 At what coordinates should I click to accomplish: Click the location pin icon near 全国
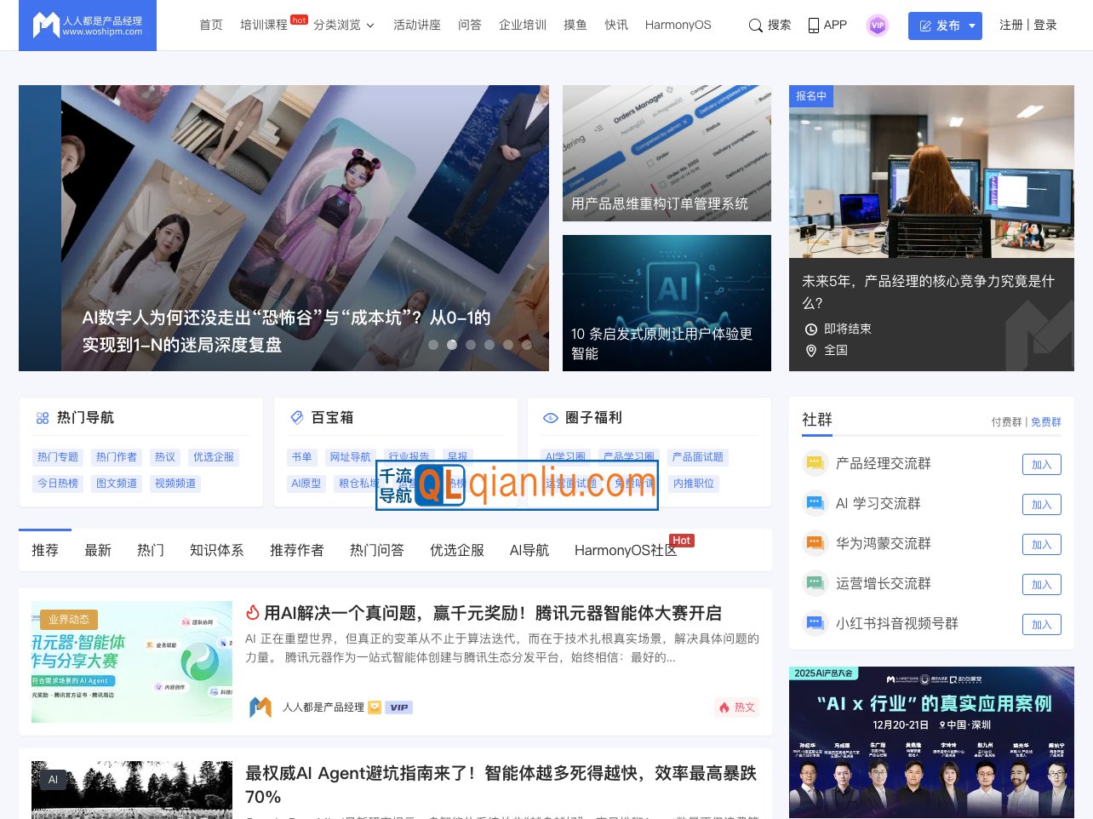pyautogui.click(x=811, y=350)
